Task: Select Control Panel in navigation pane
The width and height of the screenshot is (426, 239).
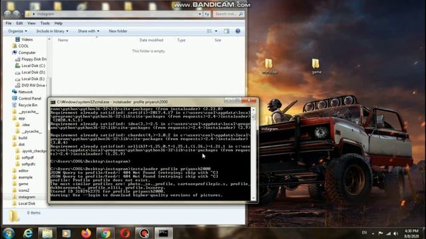Action: (x=27, y=98)
